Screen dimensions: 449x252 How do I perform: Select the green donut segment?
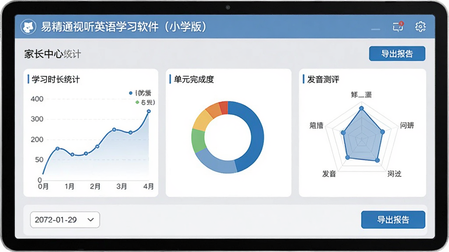point(198,140)
